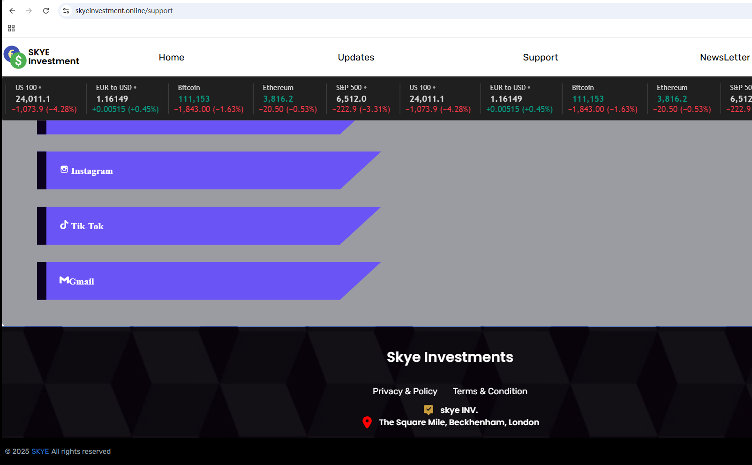Go back using the browser back arrow
Viewport: 752px width, 465px height.
point(12,11)
